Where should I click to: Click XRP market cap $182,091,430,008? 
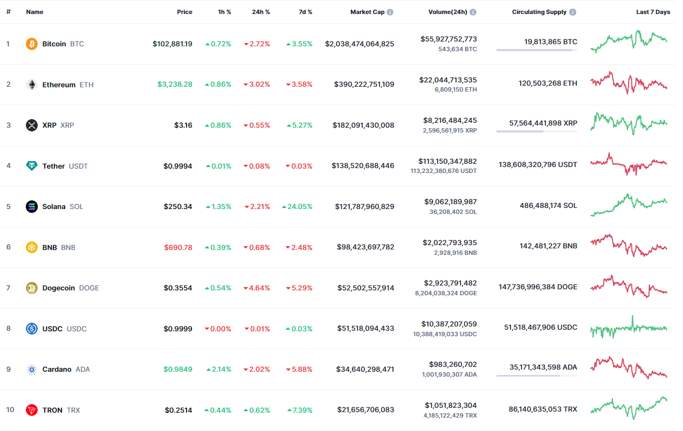tap(364, 125)
